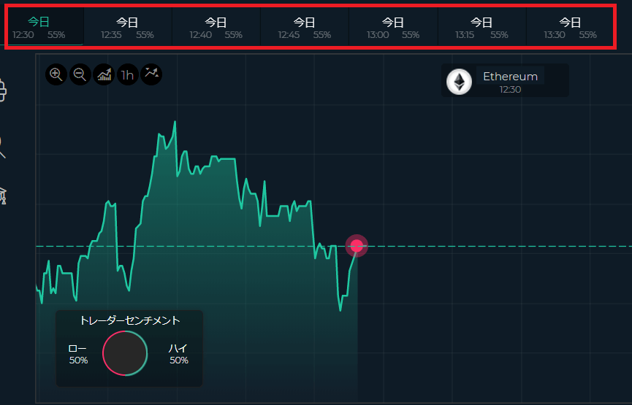Select the 12:40 expiry tab

[x=216, y=28]
